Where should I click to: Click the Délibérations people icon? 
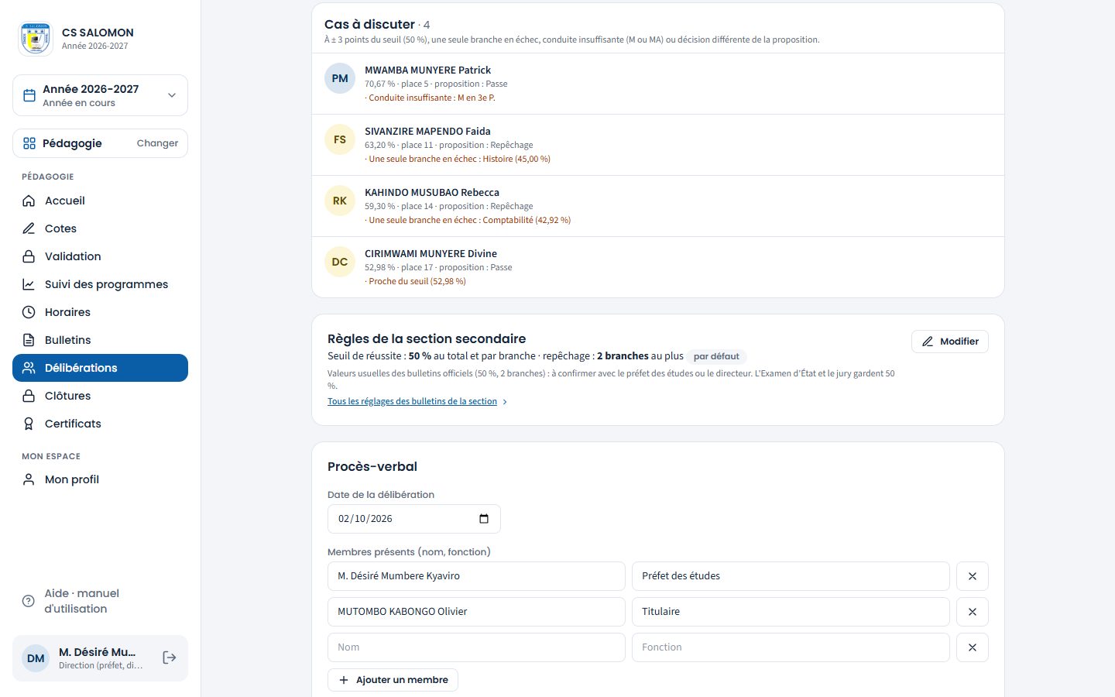coord(29,368)
